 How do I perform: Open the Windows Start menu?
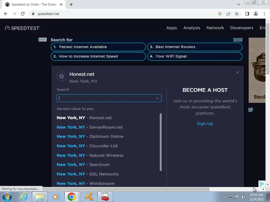pyautogui.click(x=7, y=197)
